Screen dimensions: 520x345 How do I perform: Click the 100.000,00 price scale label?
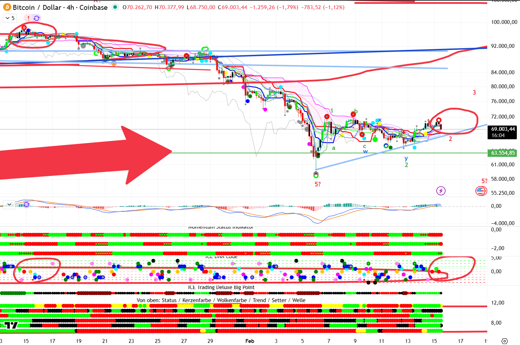pyautogui.click(x=504, y=22)
